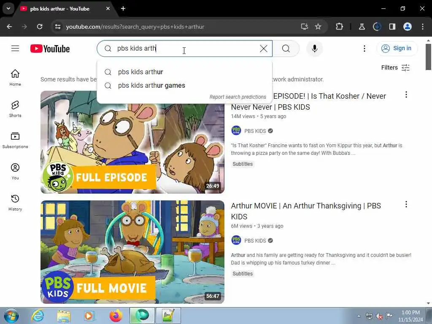Reload the page
Image resolution: width=432 pixels, height=324 pixels.
coord(40,27)
